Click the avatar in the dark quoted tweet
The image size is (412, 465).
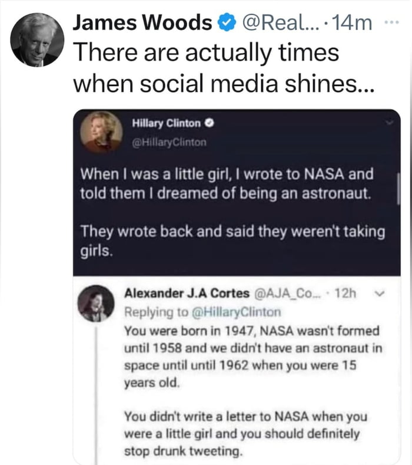click(106, 131)
